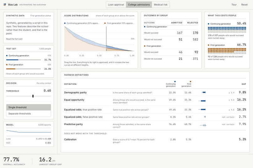Click the Continuing generation column header in Fairness Definitions
This screenshot has width=253, height=168.
click(x=171, y=84)
